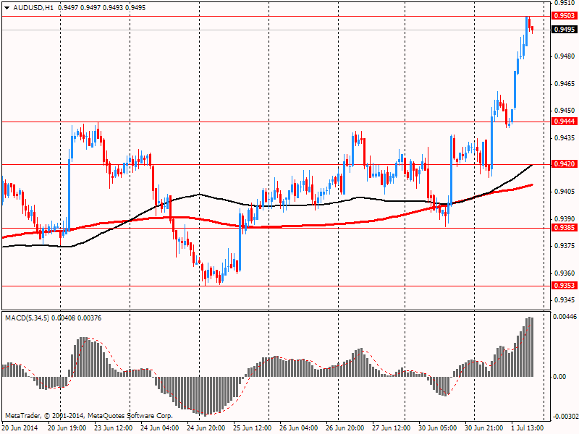
Task: Select the AUDUSD,H1 symbol title text
Action: point(33,8)
